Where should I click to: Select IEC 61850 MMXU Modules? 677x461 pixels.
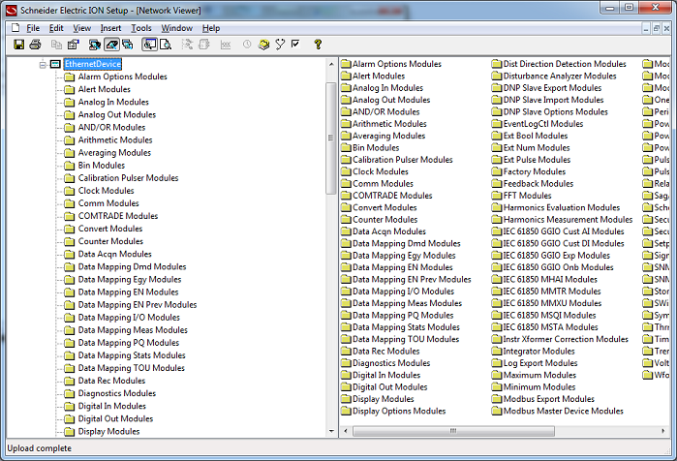(x=552, y=303)
